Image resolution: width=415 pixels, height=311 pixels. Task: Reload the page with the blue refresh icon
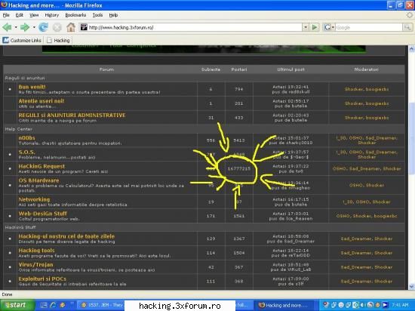(44, 27)
